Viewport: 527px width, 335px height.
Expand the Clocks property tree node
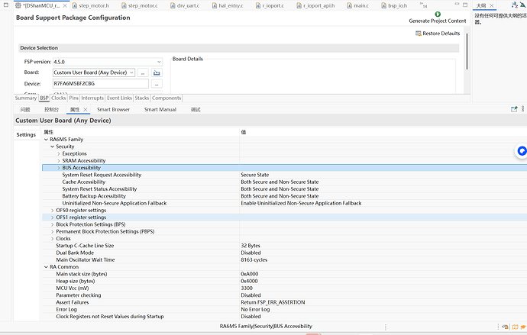[53, 239]
